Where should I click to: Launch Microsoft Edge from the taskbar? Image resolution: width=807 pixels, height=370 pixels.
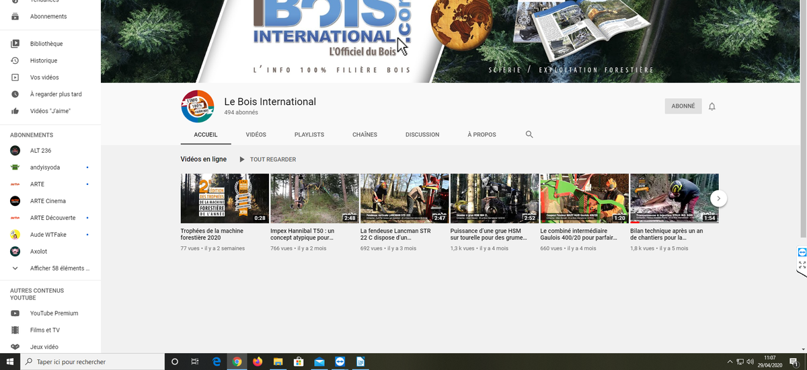pos(217,362)
